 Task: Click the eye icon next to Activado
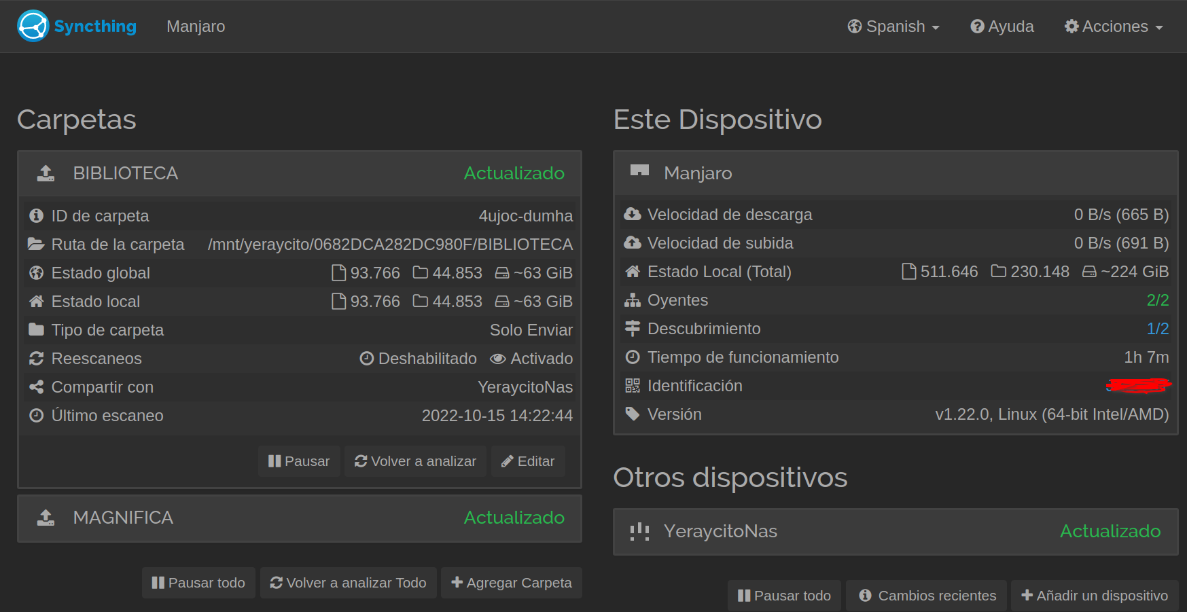[497, 359]
